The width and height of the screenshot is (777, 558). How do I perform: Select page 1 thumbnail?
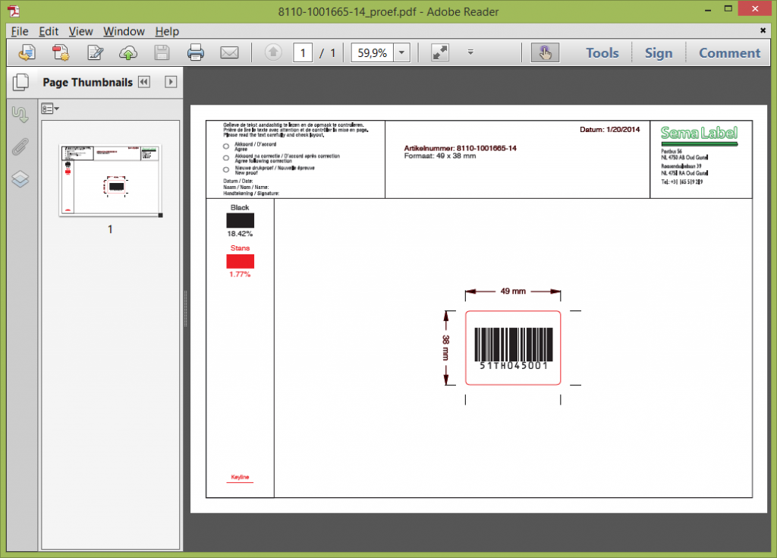point(110,181)
